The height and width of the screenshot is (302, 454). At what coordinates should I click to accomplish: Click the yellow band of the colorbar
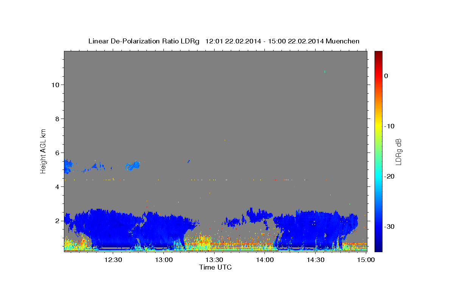click(378, 126)
